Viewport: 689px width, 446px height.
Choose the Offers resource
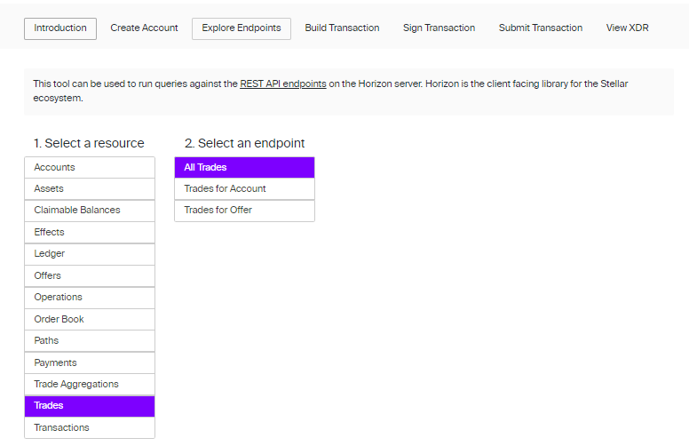pyautogui.click(x=90, y=275)
